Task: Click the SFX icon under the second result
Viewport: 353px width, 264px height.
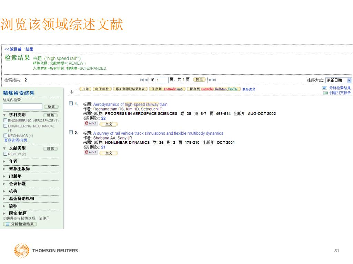Action: [x=91, y=152]
